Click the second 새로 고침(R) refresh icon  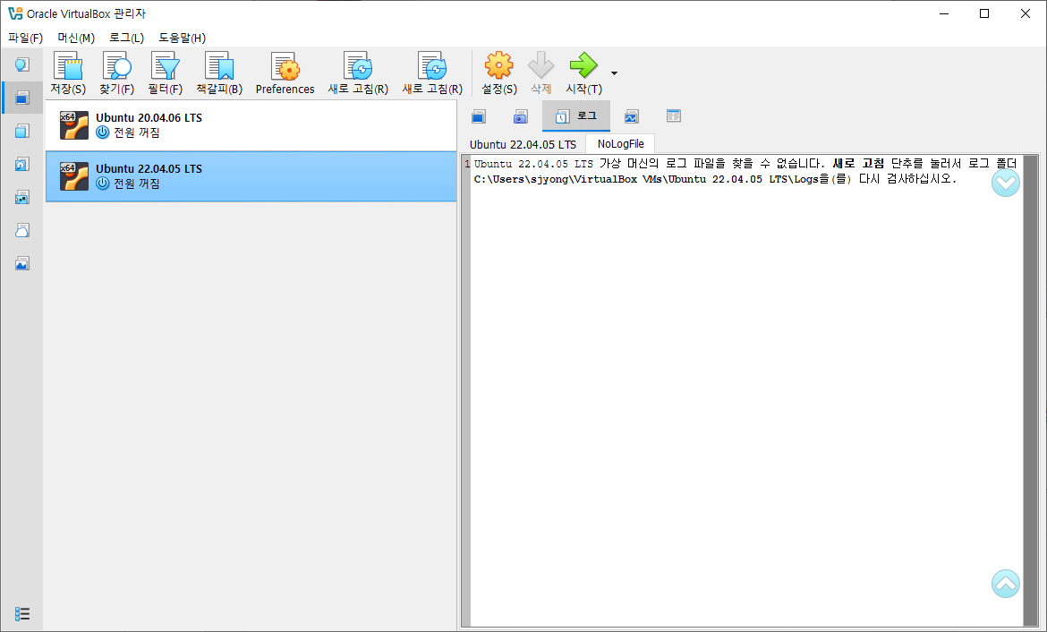pos(432,66)
